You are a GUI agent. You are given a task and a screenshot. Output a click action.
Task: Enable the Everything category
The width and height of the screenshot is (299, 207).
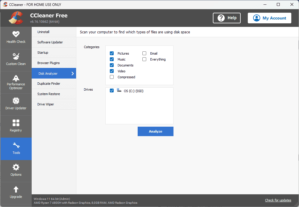pyautogui.click(x=144, y=59)
